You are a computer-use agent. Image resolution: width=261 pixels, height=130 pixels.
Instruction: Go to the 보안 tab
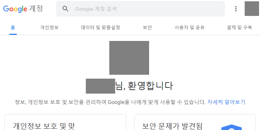[147, 27]
